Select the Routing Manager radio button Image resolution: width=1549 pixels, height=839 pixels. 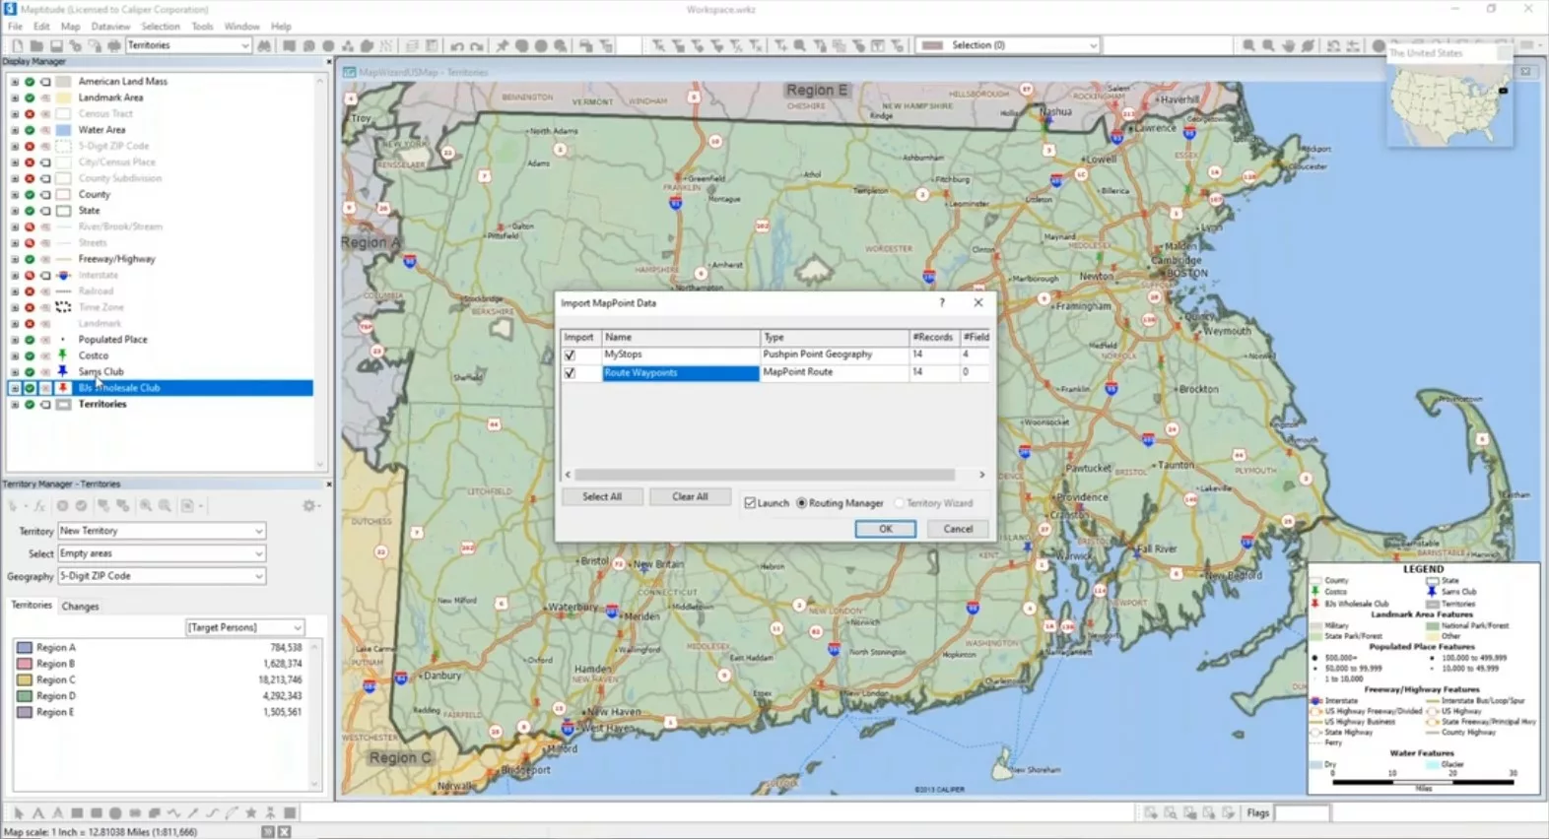point(802,503)
